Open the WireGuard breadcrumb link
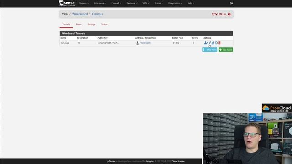Viewport: 292px width, 164px height. [x=80, y=14]
